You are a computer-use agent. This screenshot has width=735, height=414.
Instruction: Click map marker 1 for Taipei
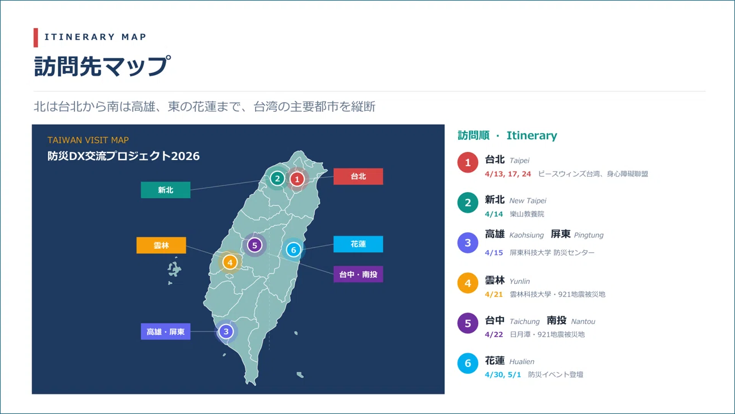[296, 179]
